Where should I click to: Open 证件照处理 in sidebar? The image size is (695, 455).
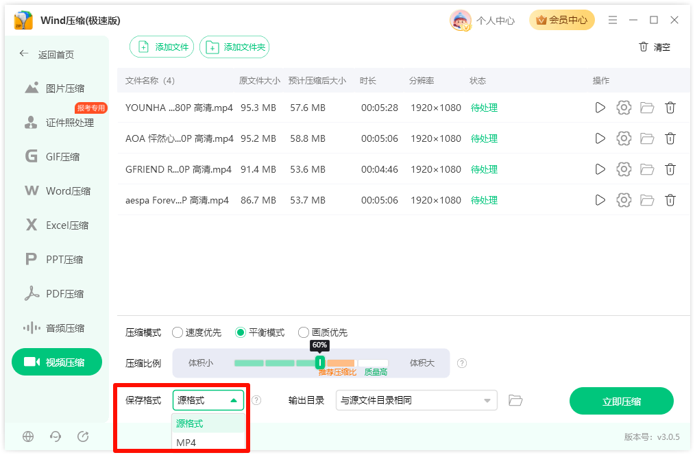60,123
